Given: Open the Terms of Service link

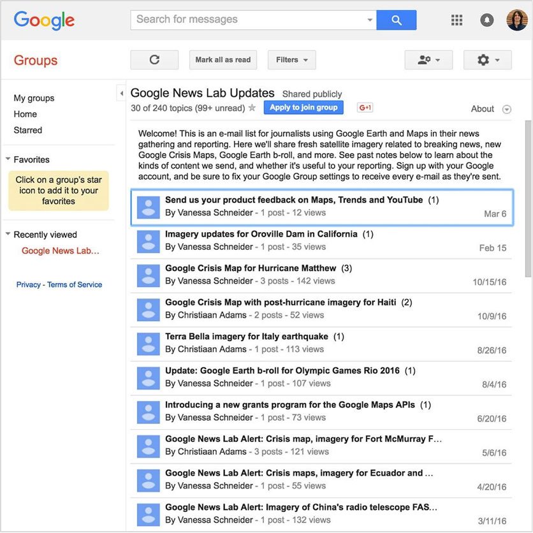Looking at the screenshot, I should click(x=75, y=285).
